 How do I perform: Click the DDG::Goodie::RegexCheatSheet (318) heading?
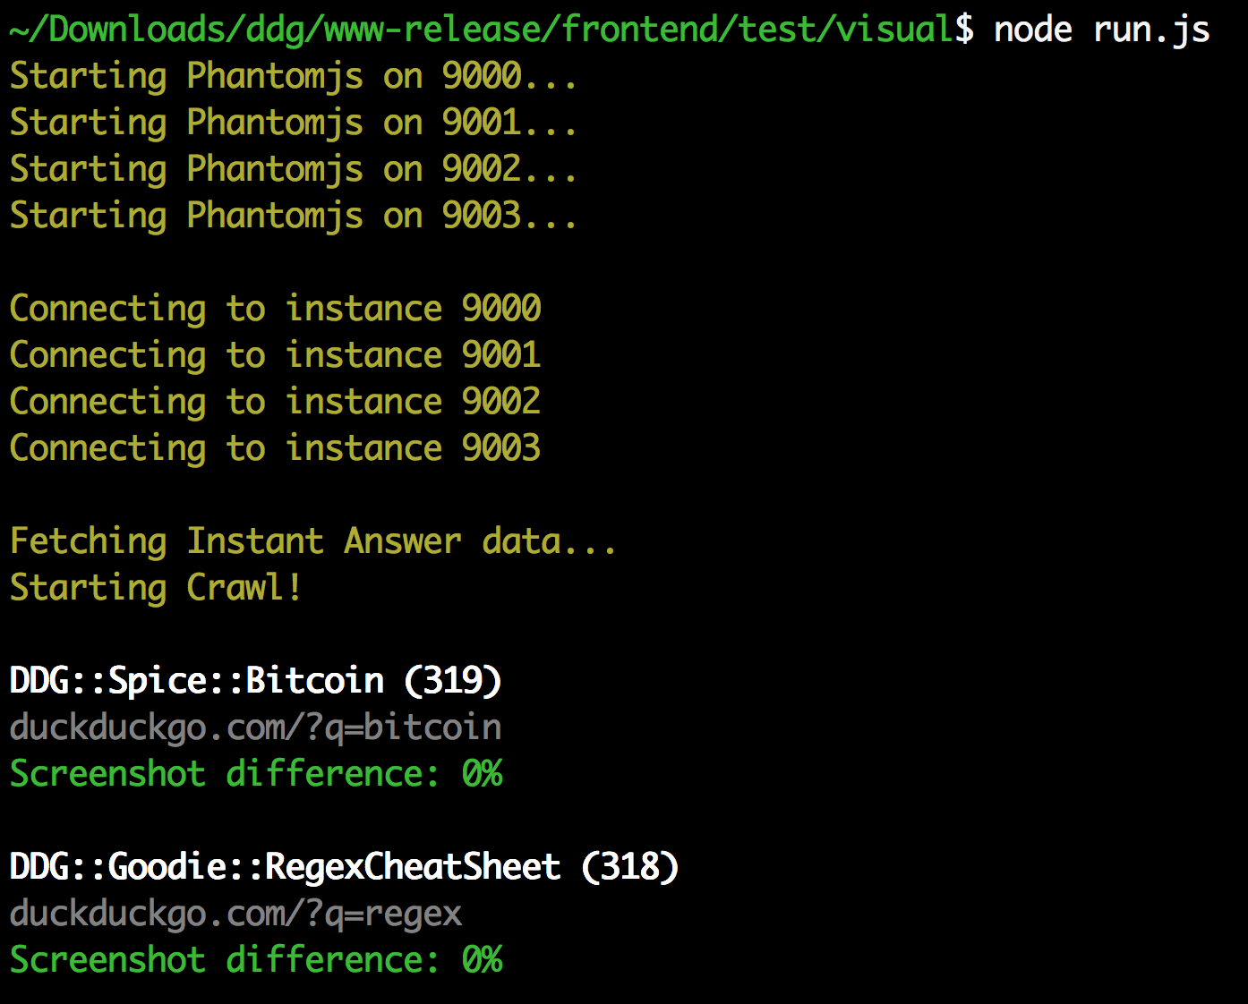tap(344, 868)
